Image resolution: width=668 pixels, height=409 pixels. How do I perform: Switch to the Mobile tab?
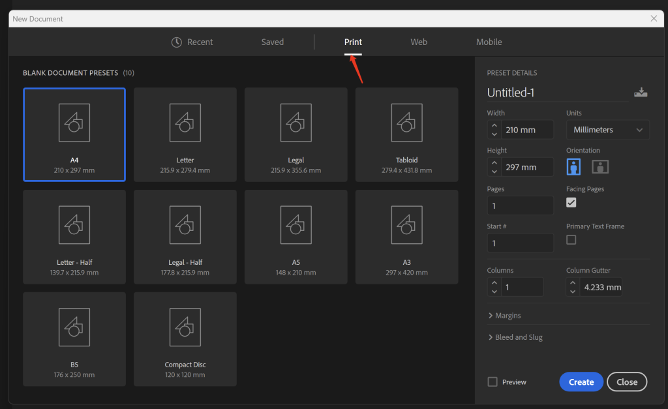[489, 42]
